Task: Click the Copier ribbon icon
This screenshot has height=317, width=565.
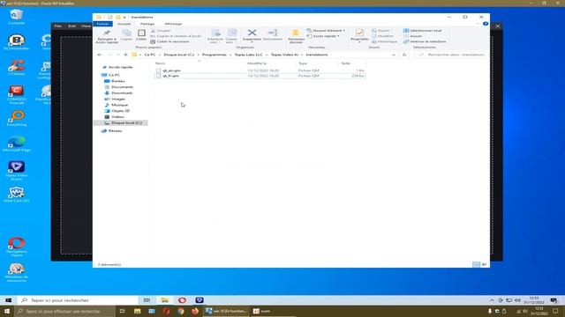Action: coord(126,33)
